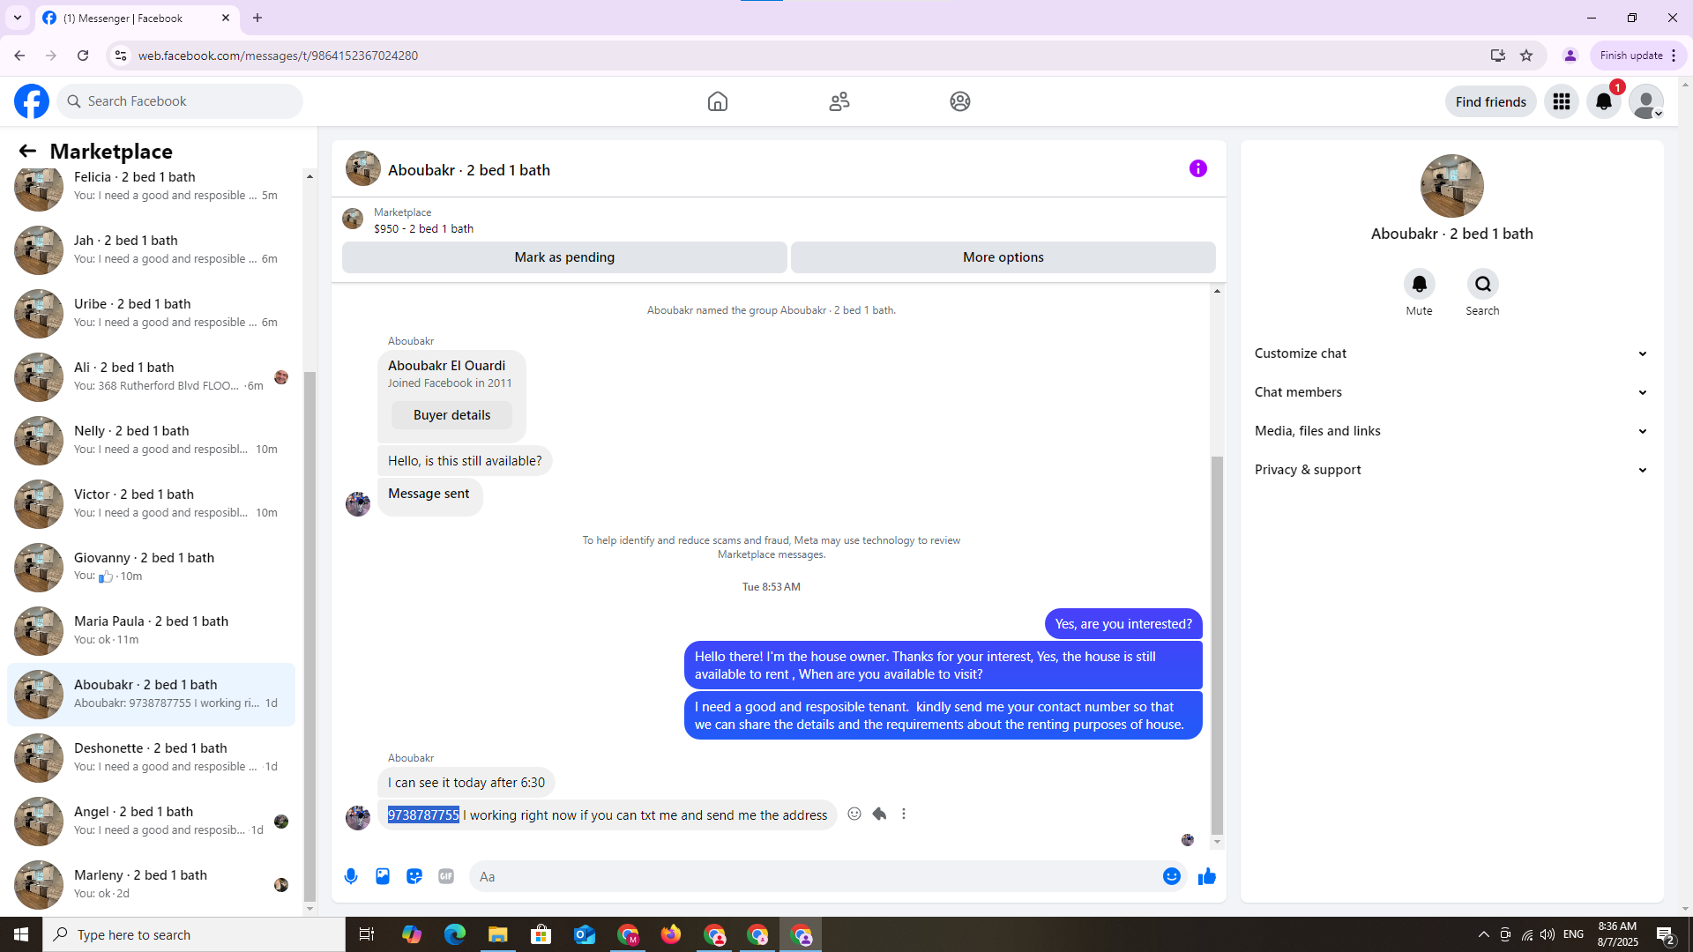Viewport: 1693px width, 952px height.
Task: Open the account profile picture menu
Action: pos(1646,101)
